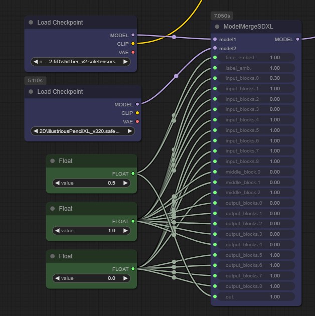Select previous checkpoint before shitTier_v2.safetensors
The width and height of the screenshot is (315, 316).
(x=36, y=62)
